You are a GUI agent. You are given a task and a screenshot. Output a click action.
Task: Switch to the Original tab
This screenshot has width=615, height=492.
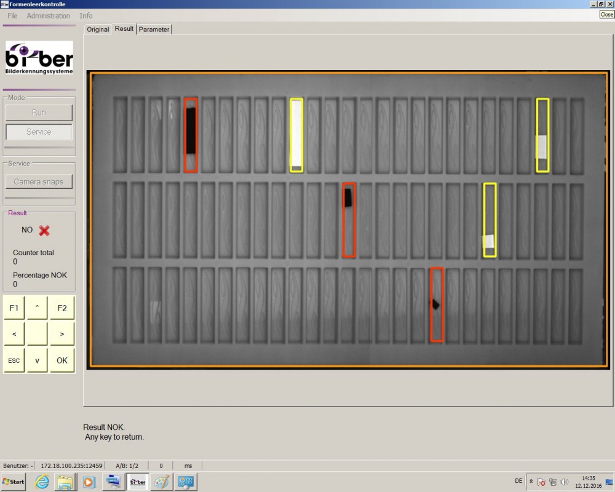[98, 30]
